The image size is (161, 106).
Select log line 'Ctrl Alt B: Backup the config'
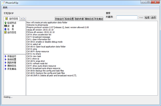click(45, 71)
